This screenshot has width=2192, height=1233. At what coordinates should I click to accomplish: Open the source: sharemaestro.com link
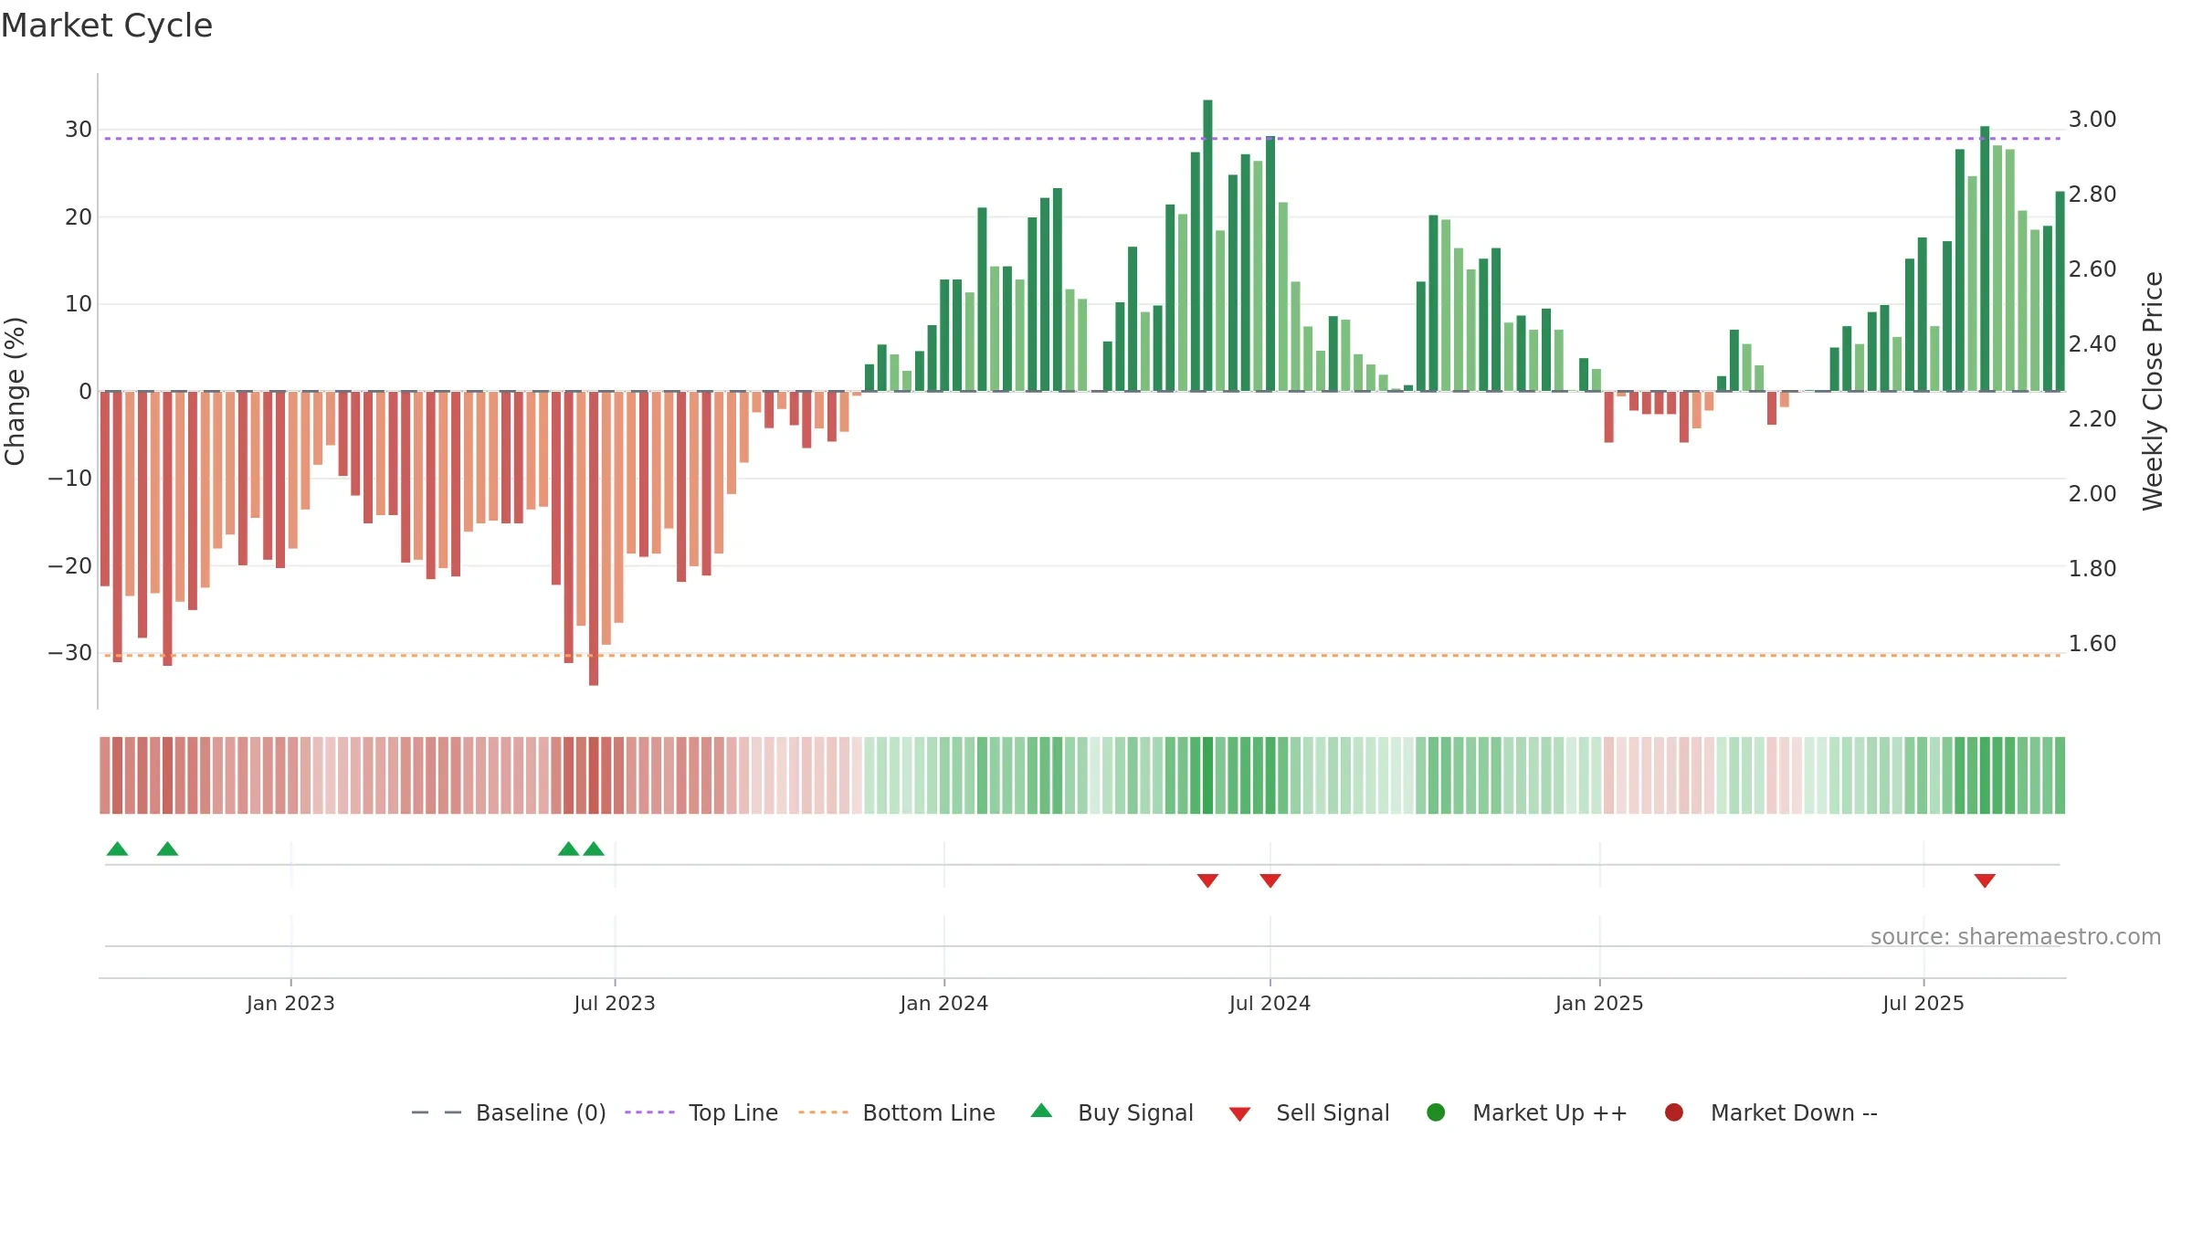tap(2016, 936)
